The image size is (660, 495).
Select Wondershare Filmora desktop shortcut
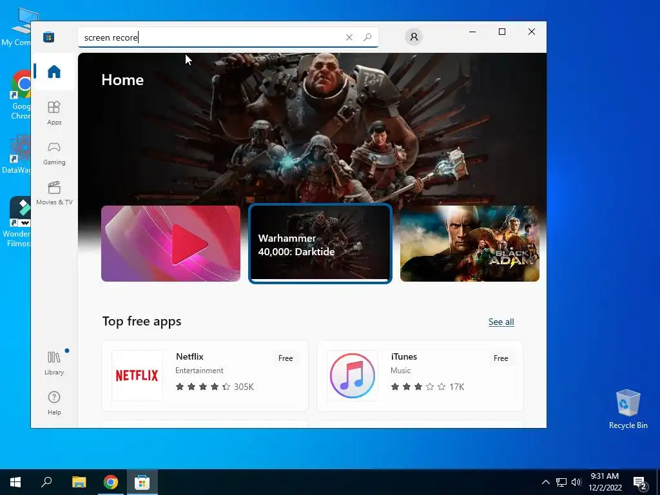tap(18, 222)
